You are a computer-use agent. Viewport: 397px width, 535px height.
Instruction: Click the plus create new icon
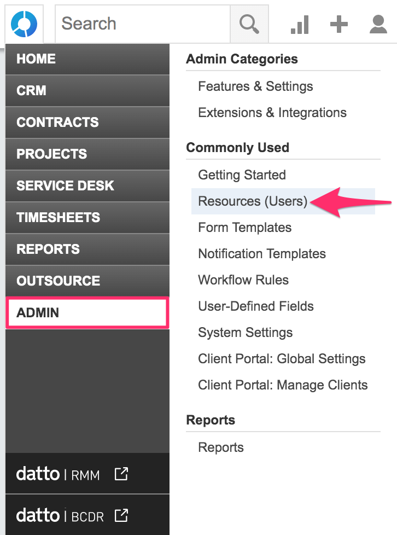[x=339, y=24]
